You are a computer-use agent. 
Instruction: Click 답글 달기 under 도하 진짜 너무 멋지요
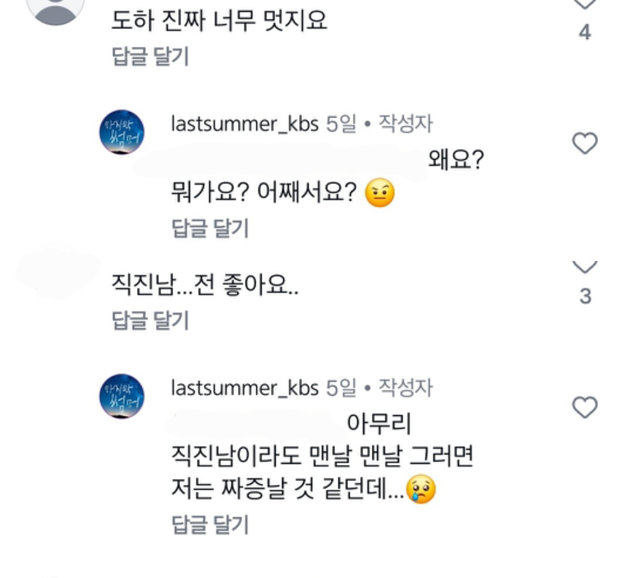tap(150, 56)
